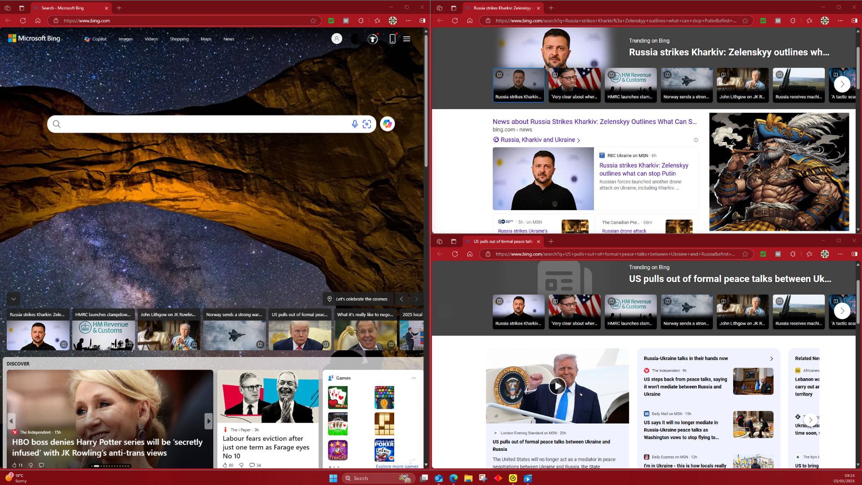Open Outlook from the taskbar
This screenshot has width=862, height=485.
click(439, 478)
